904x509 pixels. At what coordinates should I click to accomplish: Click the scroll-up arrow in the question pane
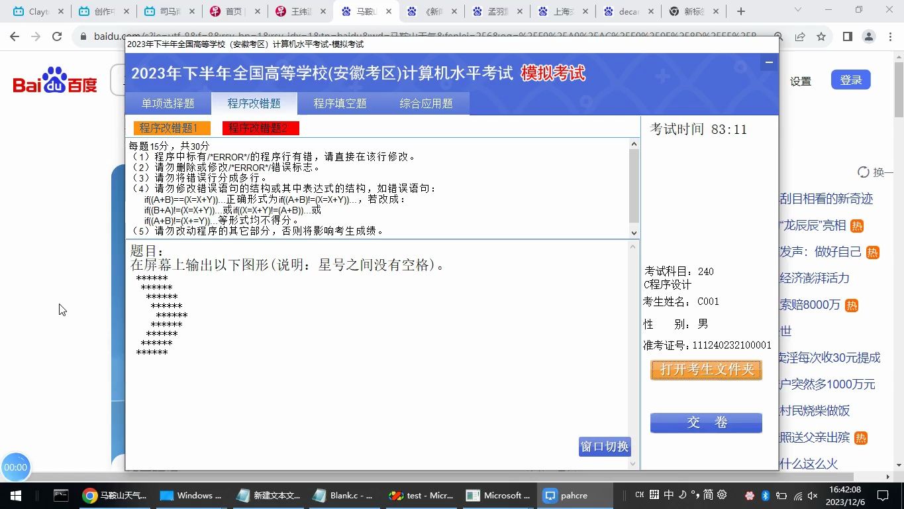point(634,246)
